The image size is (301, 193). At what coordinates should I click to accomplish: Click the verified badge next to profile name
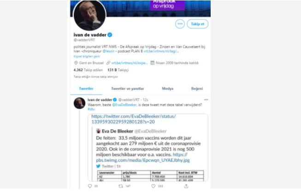[110, 35]
